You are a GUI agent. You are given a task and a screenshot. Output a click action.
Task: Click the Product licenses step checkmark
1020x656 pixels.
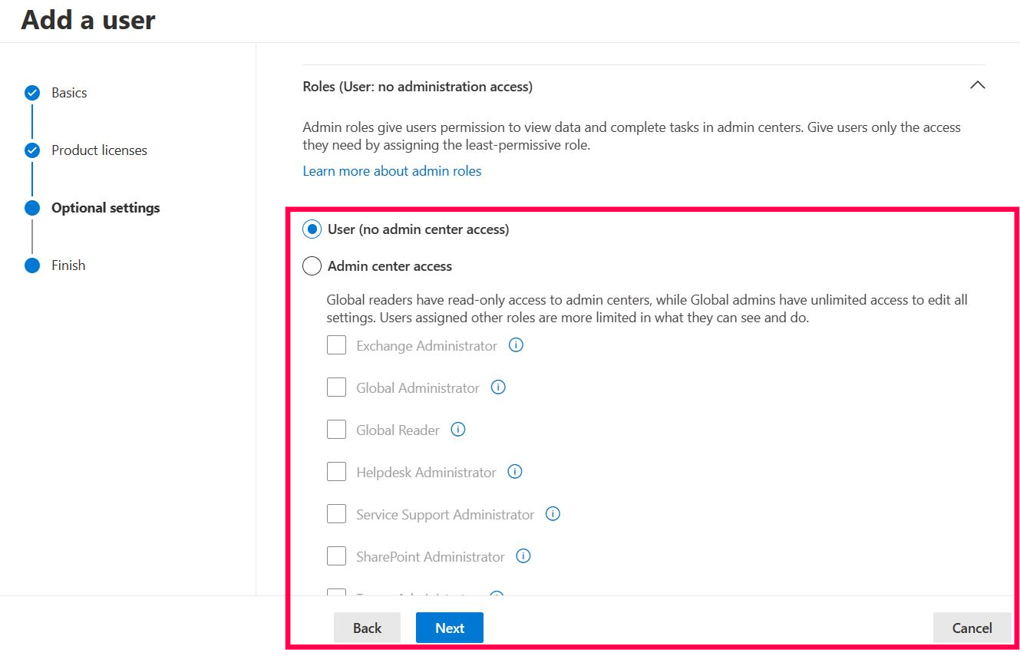click(32, 150)
